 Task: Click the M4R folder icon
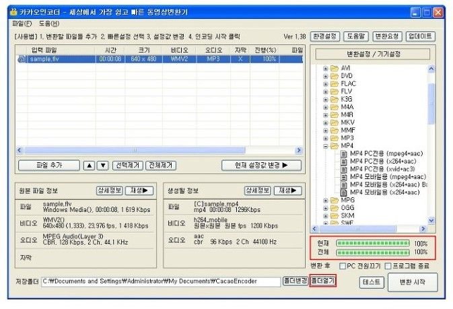pos(335,114)
